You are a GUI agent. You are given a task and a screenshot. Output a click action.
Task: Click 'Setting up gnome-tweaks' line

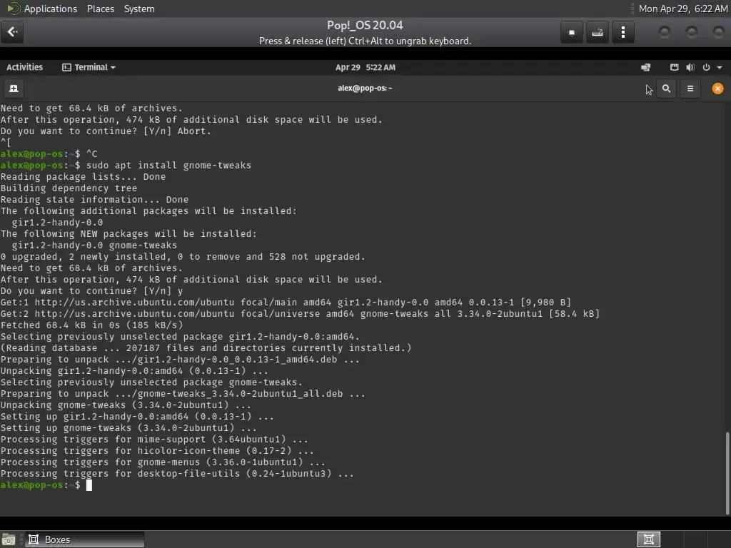[128, 428]
